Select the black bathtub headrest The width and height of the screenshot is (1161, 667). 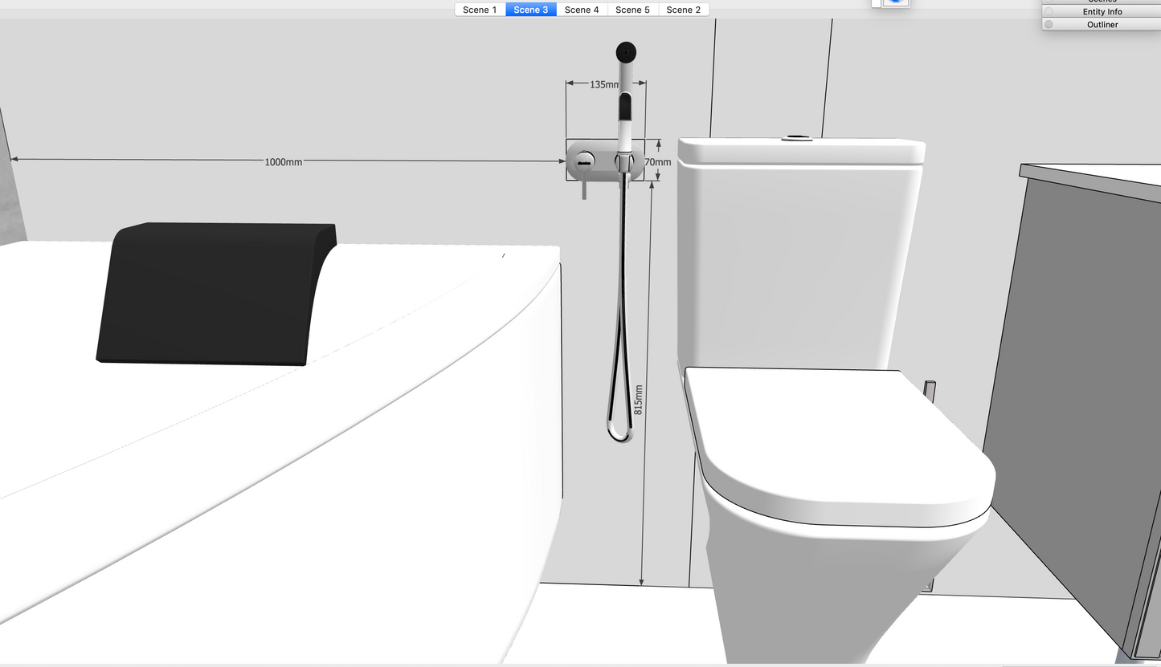(x=216, y=294)
